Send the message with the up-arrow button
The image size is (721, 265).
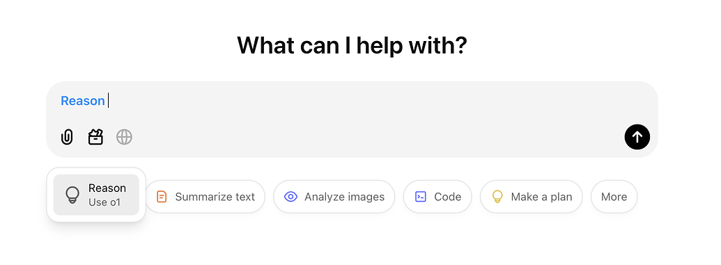(x=637, y=137)
